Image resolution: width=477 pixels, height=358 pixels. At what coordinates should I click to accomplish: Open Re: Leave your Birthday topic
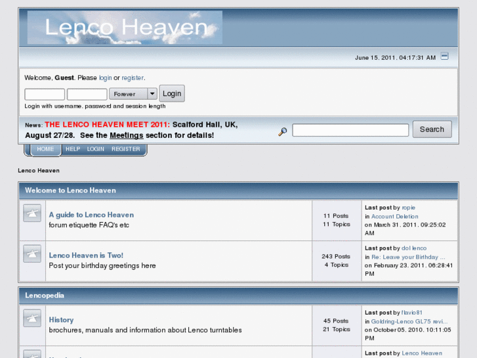408,257
